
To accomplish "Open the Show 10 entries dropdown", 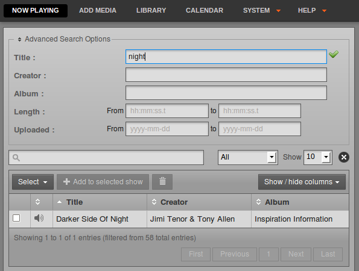I will pos(318,157).
